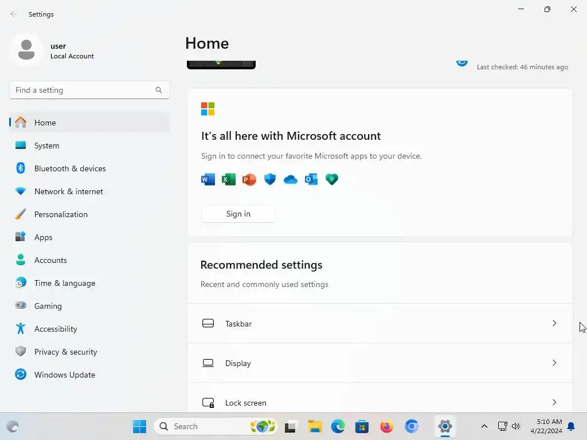Click the Lock screen icon
The height and width of the screenshot is (440, 587).
208,403
